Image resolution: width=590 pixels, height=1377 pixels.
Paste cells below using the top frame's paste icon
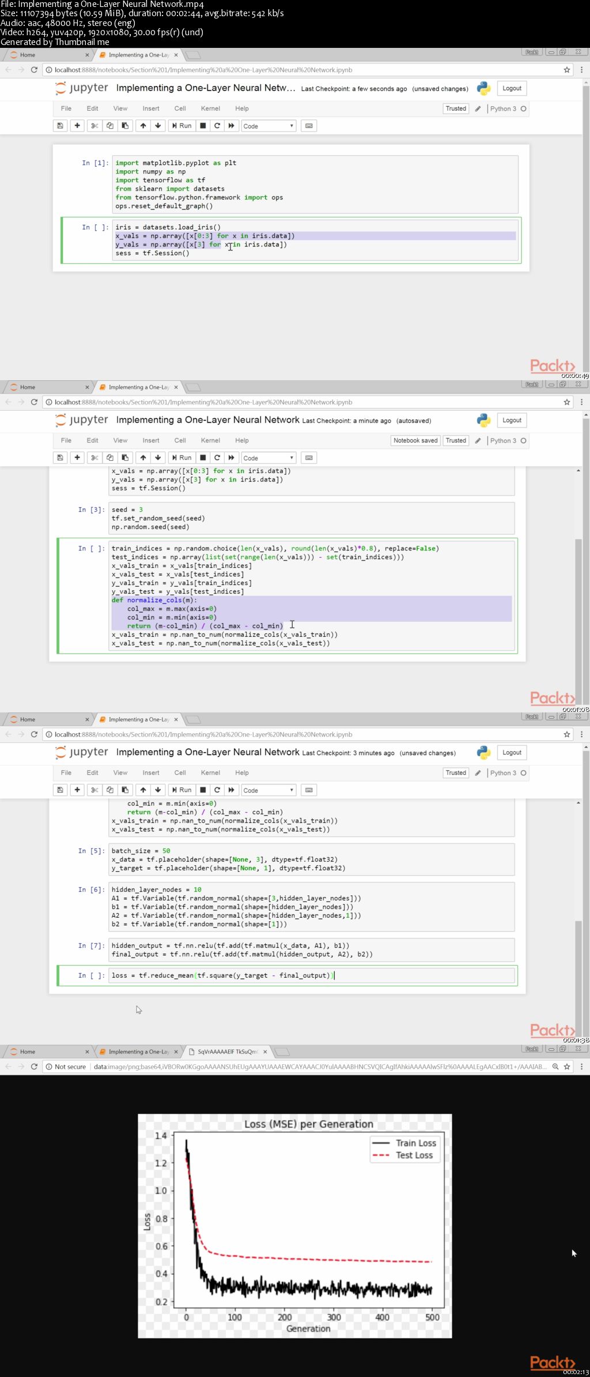tap(125, 126)
